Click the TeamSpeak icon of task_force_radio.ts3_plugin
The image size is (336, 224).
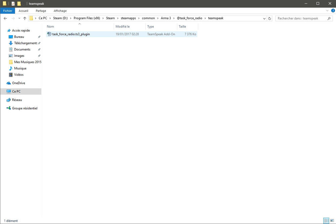pyautogui.click(x=49, y=34)
